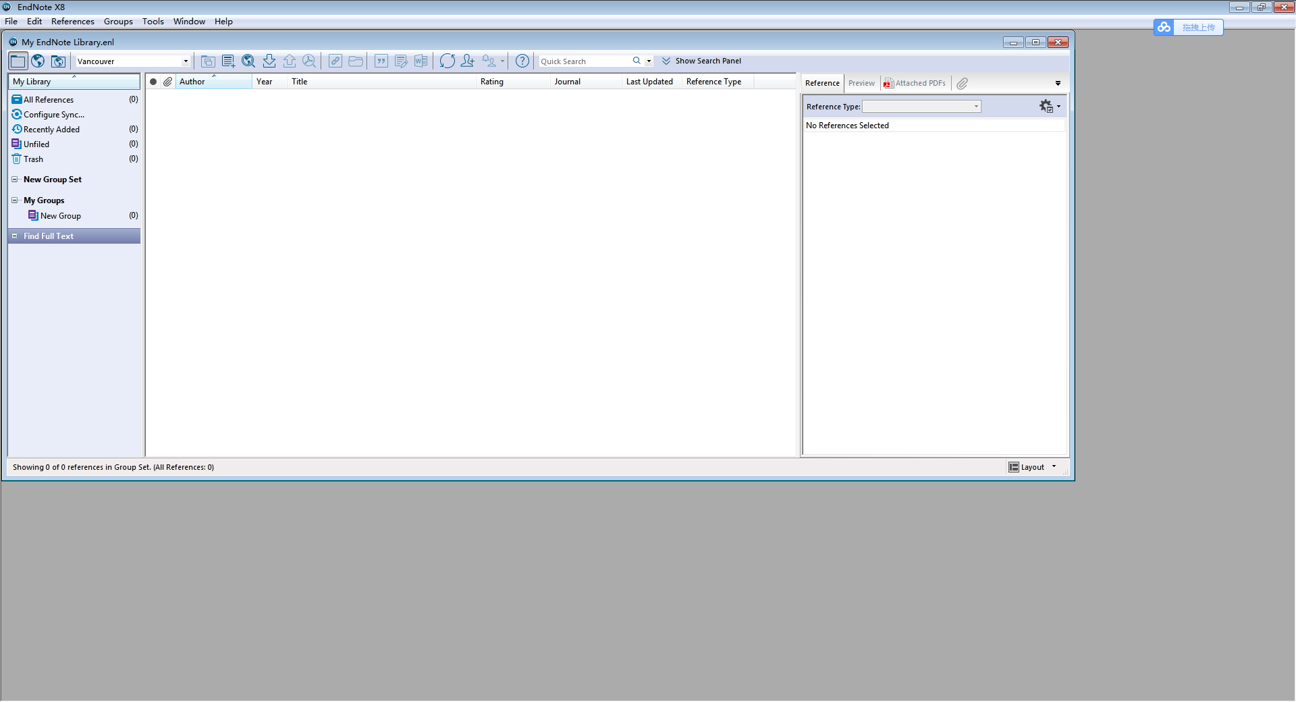
Task: Switch to Online Search Mode globe icon
Action: [38, 61]
